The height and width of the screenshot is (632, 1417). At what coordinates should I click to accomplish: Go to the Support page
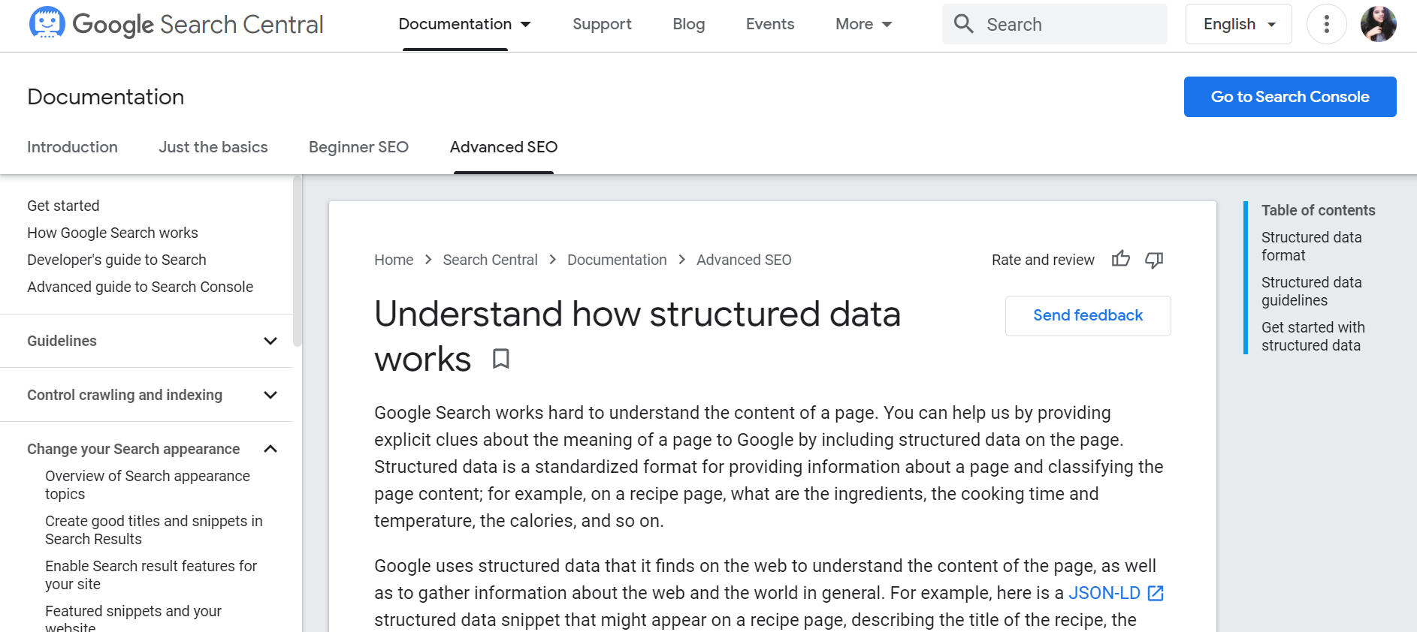pos(602,24)
